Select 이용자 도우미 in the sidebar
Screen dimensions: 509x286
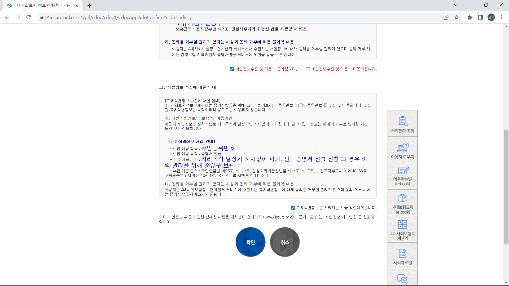(x=402, y=150)
